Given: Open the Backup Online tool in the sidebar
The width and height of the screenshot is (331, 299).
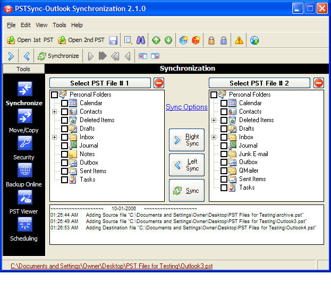Looking at the screenshot, I should tap(24, 175).
